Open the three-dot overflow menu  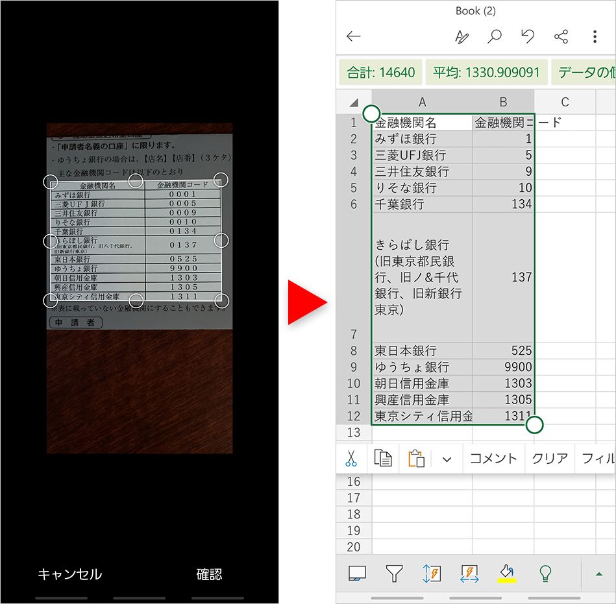tap(595, 36)
